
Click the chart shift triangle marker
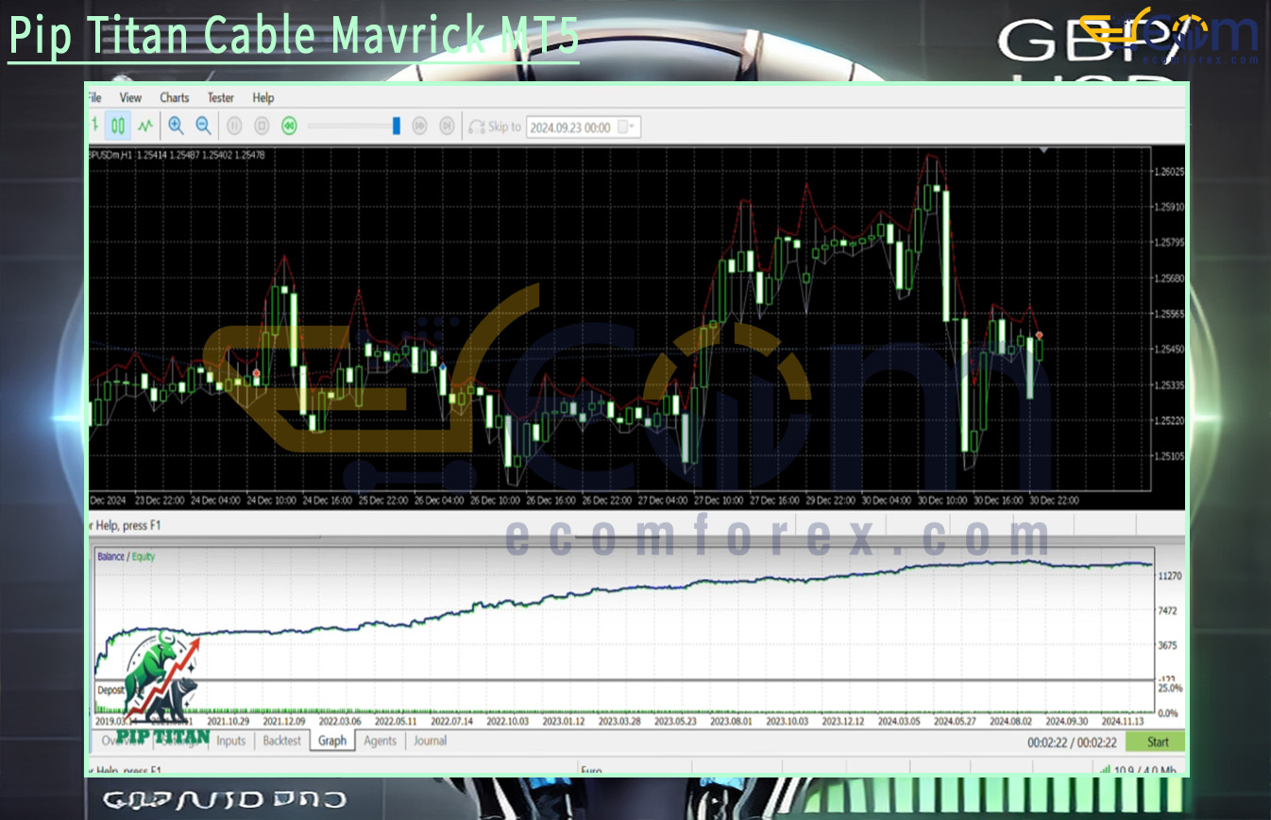pos(1043,149)
